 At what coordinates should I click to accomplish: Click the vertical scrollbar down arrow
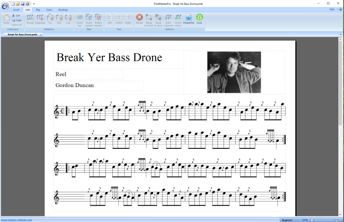340,214
